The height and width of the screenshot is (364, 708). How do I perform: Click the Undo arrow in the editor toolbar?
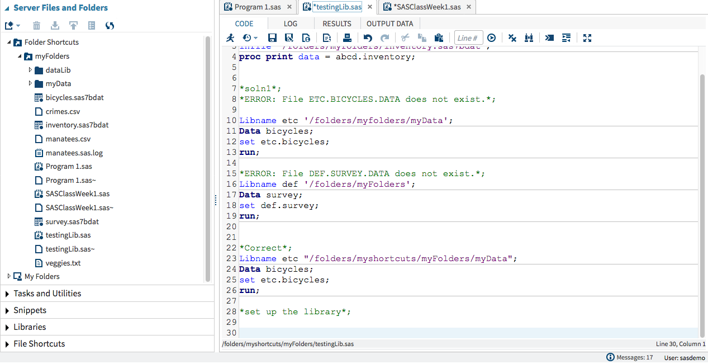pyautogui.click(x=368, y=38)
